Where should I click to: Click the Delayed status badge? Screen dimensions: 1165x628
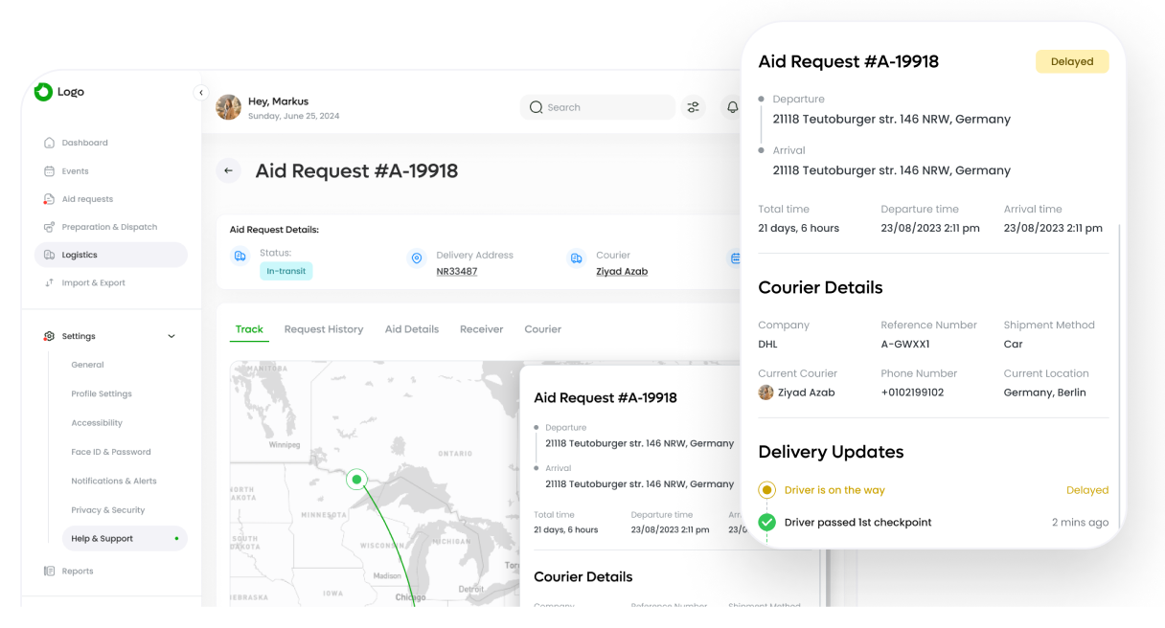pos(1071,62)
